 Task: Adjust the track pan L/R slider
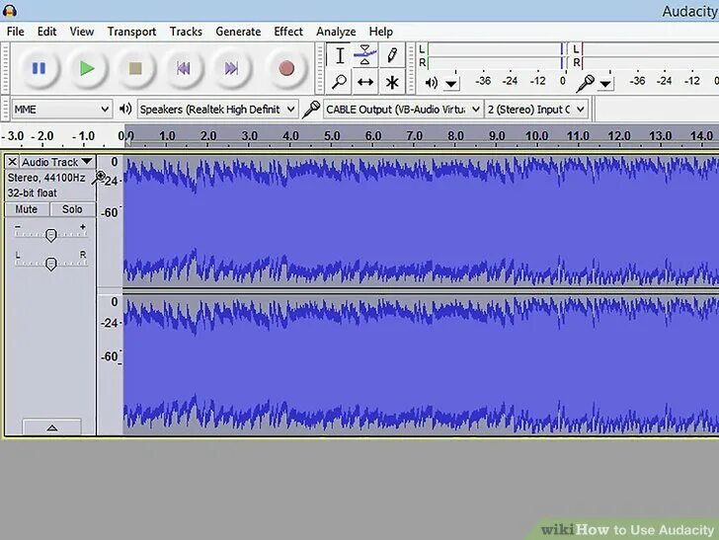tap(51, 264)
